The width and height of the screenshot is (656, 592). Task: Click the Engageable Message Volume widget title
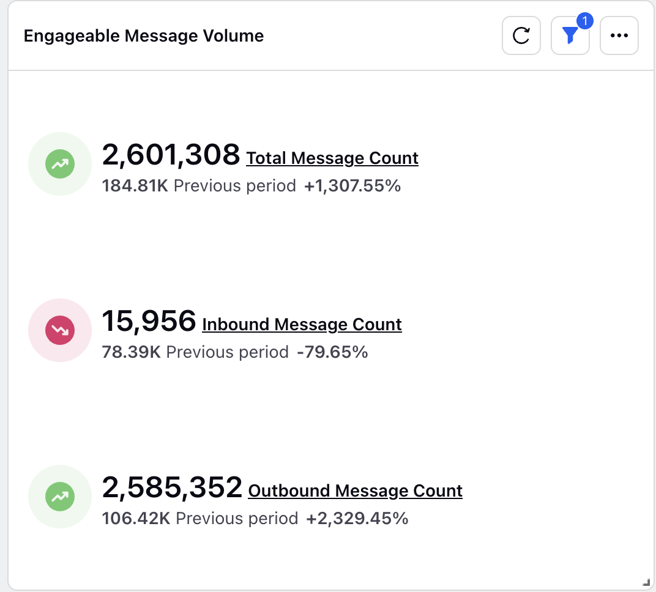pos(144,36)
